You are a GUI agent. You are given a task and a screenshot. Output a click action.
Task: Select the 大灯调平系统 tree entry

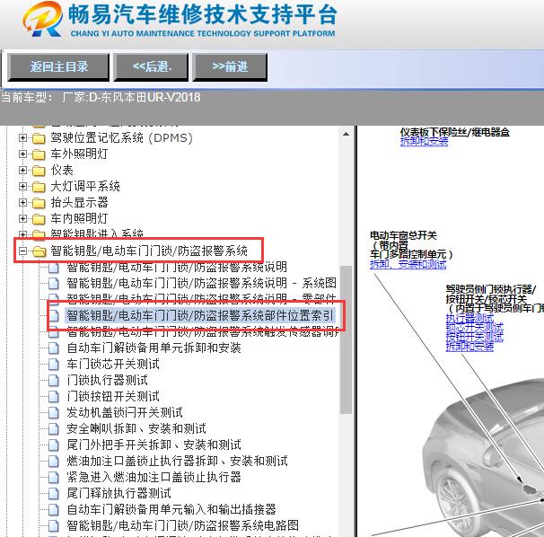click(85, 187)
